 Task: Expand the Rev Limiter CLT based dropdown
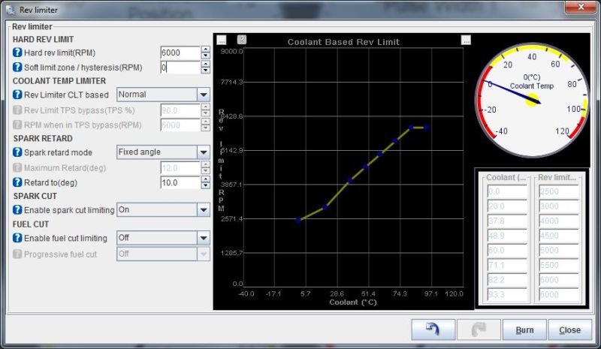[202, 95]
